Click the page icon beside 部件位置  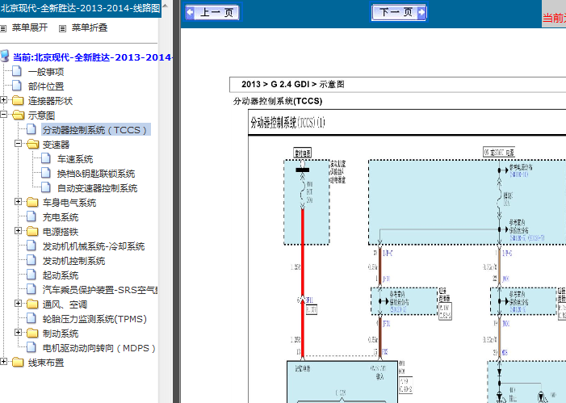17,86
